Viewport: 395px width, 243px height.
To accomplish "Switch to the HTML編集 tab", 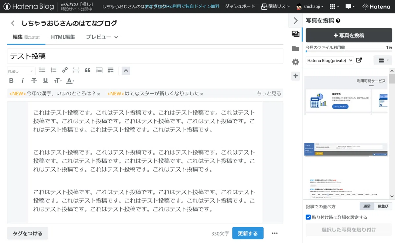I will pos(63,37).
